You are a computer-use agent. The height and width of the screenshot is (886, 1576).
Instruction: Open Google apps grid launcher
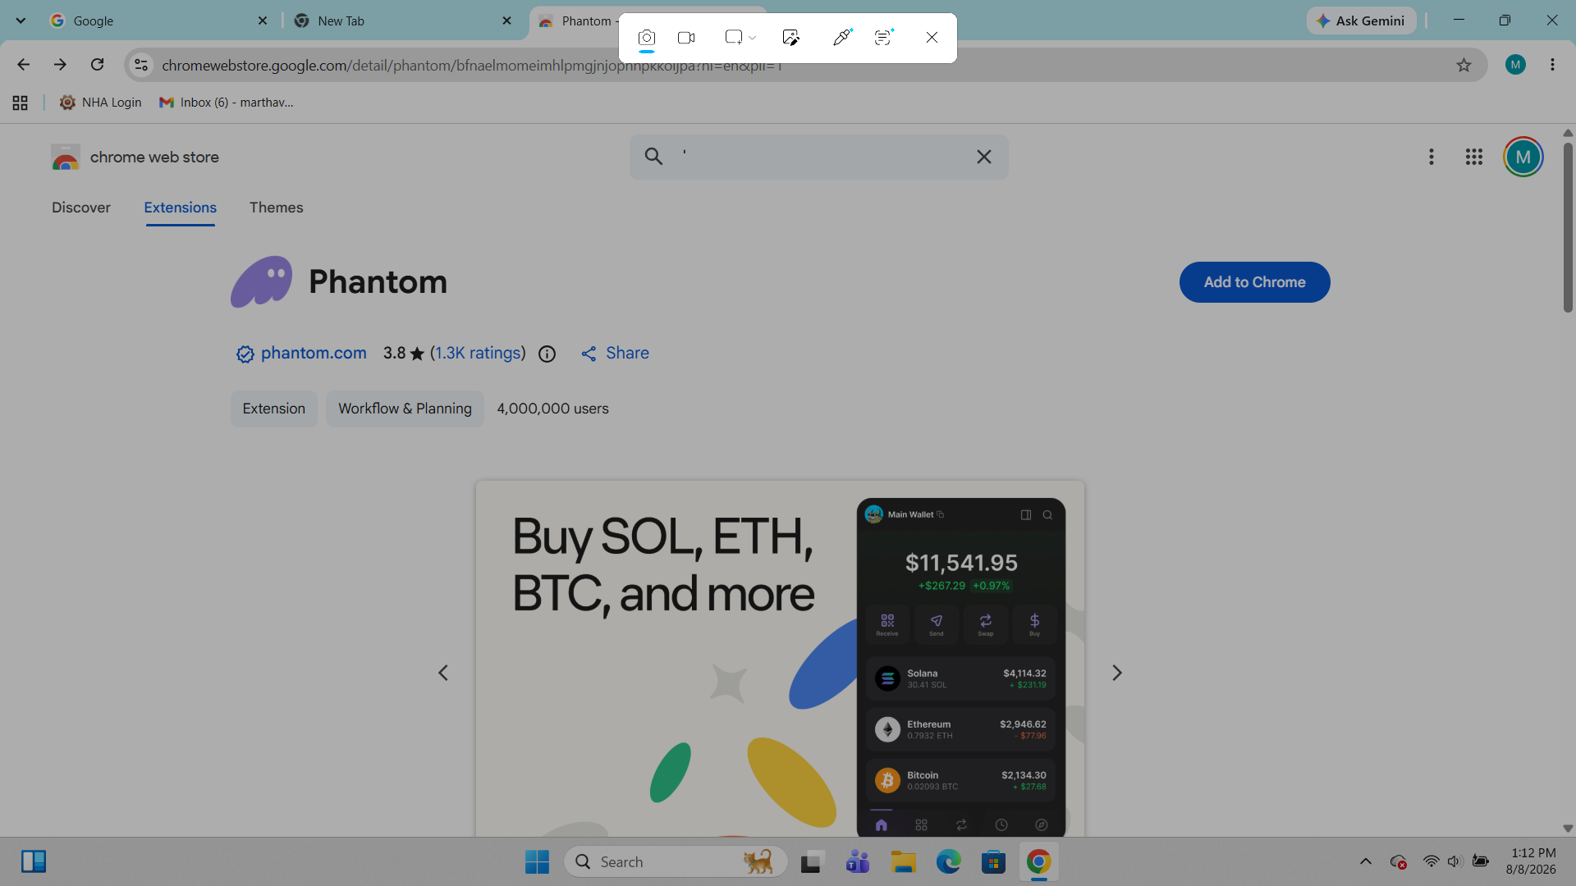click(1473, 157)
